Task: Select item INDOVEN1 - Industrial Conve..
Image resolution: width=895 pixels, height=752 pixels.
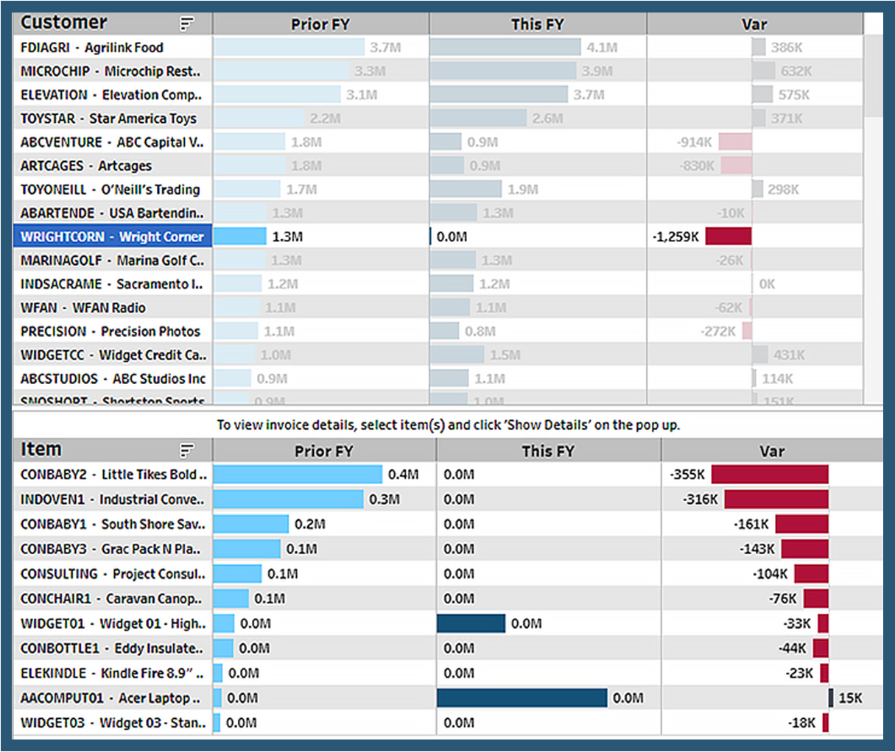Action: tap(112, 500)
